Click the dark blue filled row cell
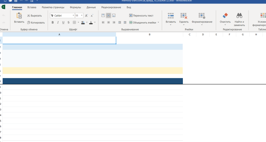The height and width of the screenshot is (142, 266). [x=92, y=81]
